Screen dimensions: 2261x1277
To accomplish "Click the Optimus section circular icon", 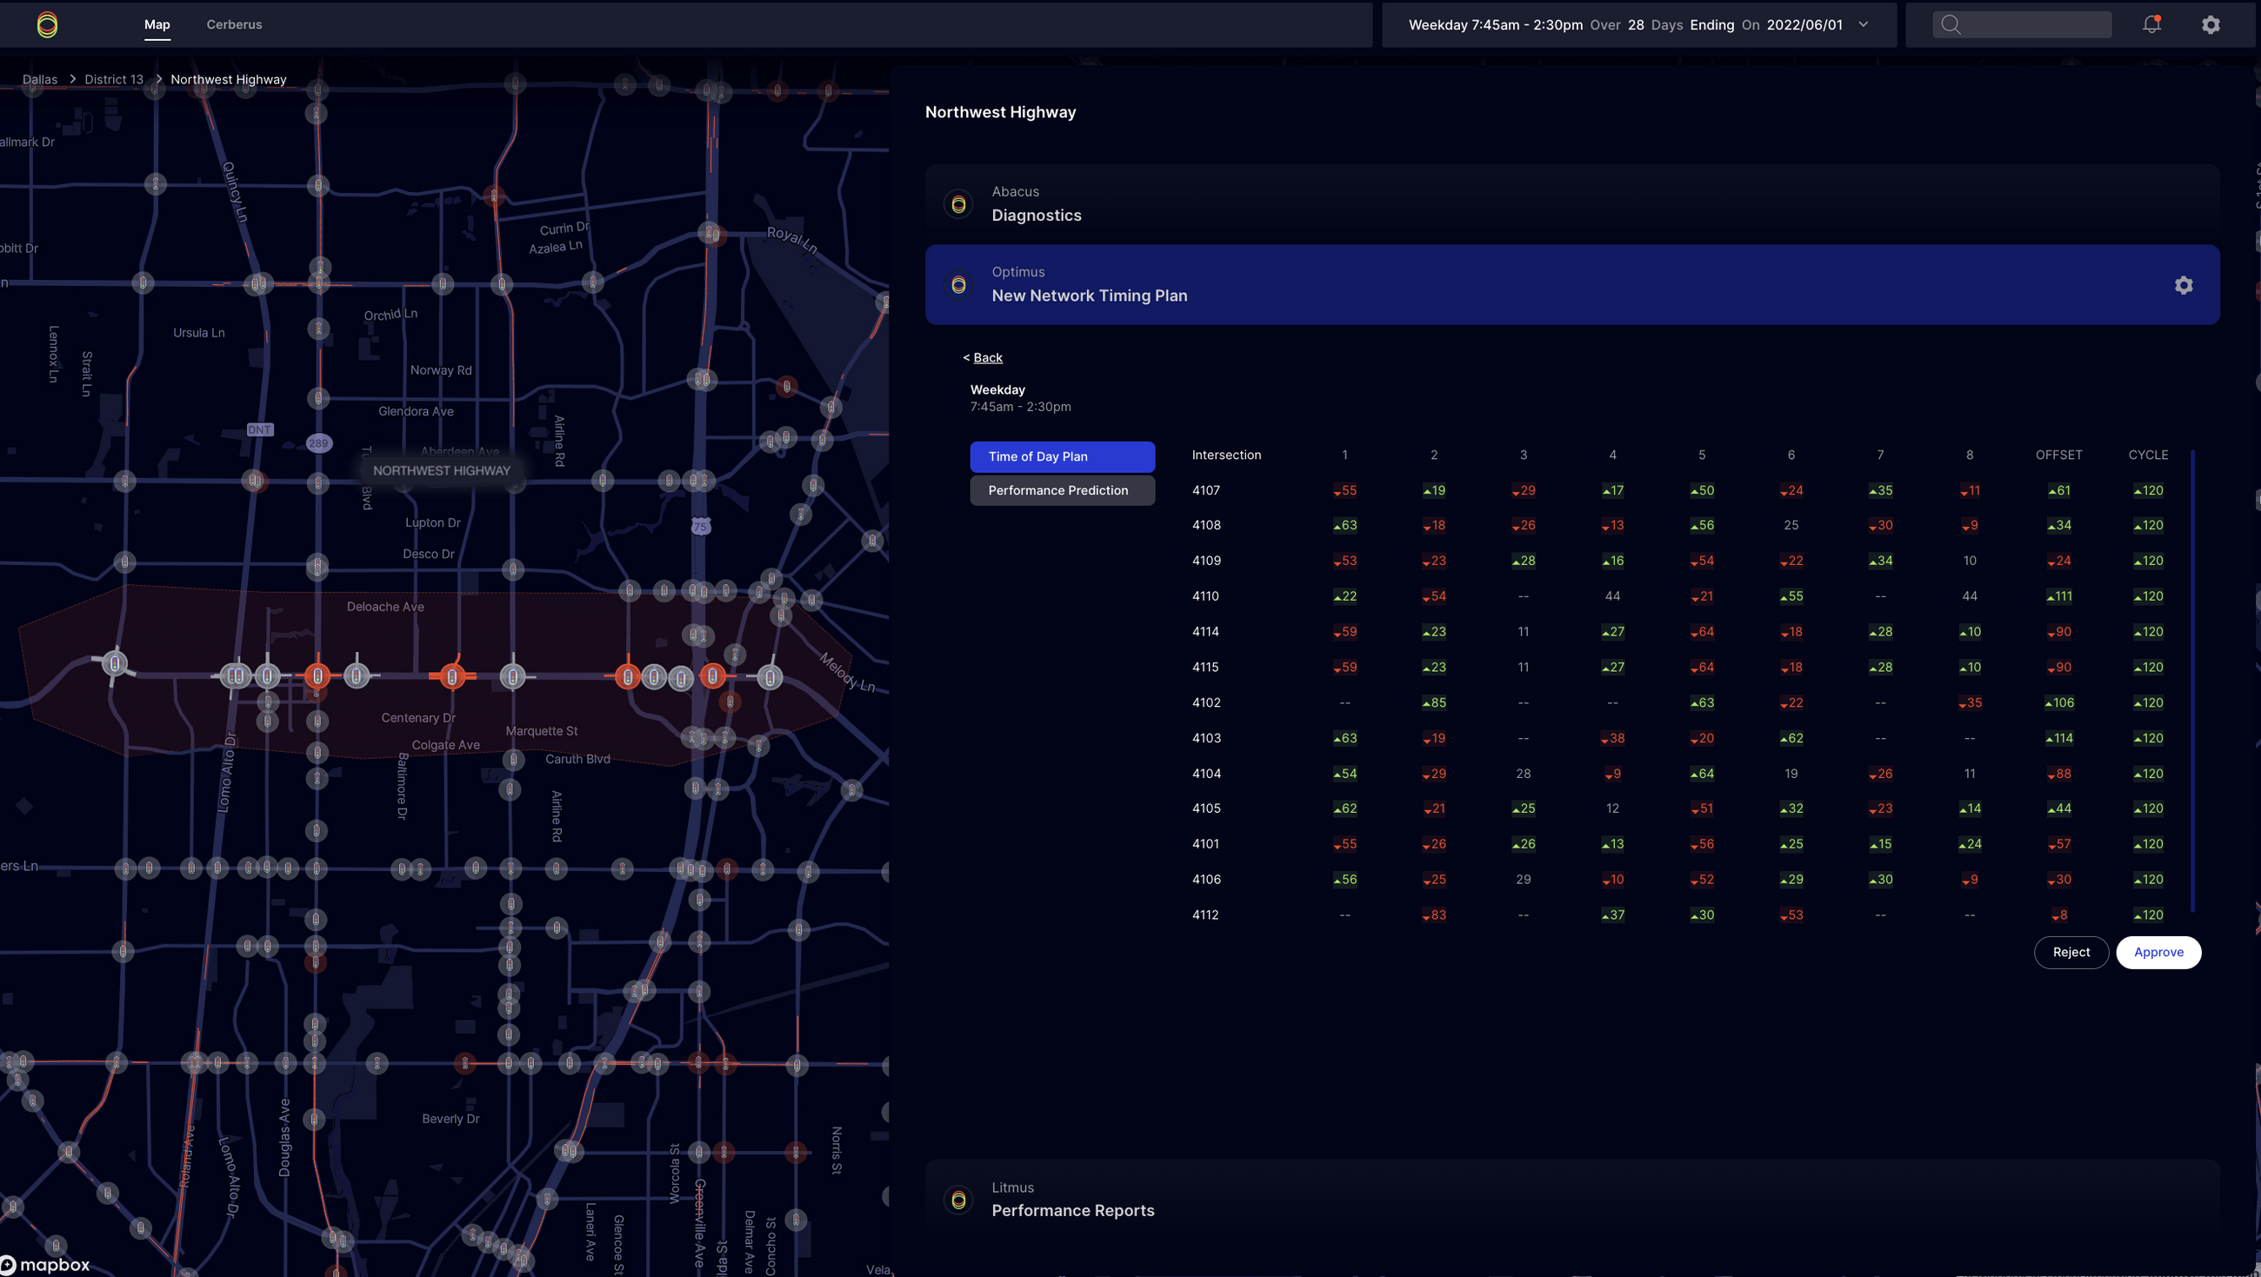I will [958, 285].
